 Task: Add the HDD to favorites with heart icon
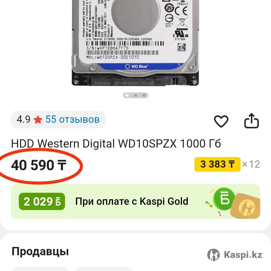click(x=221, y=121)
